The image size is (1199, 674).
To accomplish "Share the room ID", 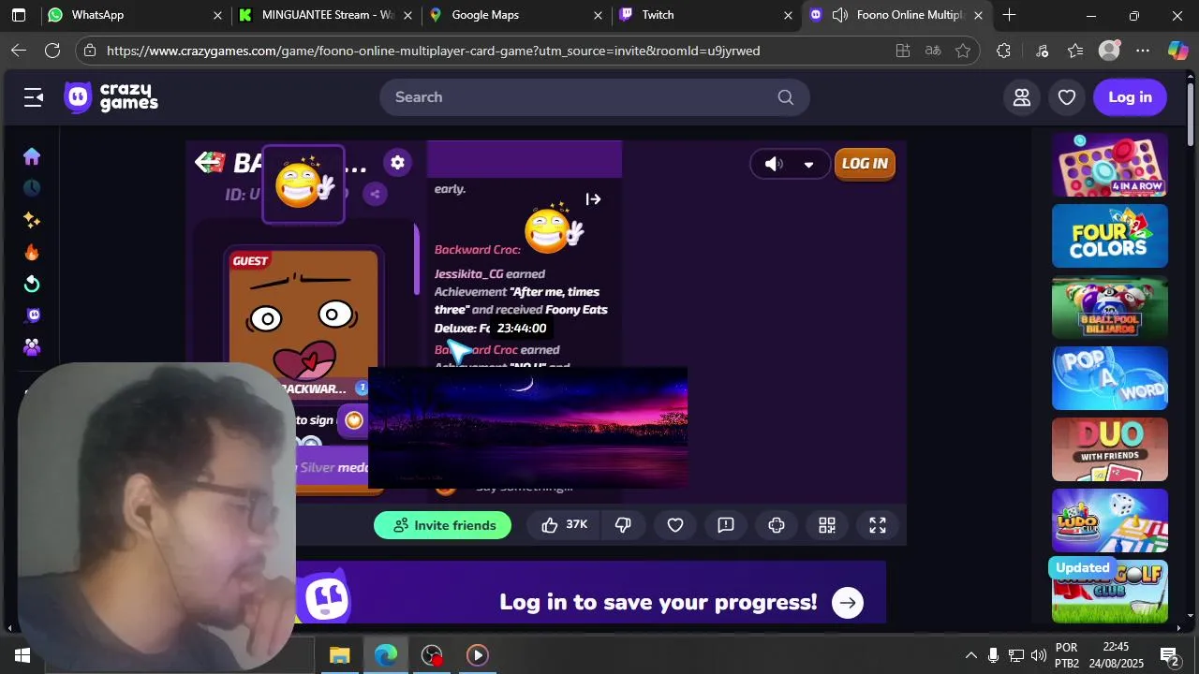I will tap(375, 195).
